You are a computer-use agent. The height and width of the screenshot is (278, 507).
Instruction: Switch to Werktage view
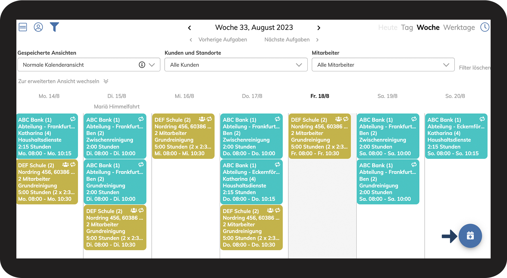pos(459,27)
